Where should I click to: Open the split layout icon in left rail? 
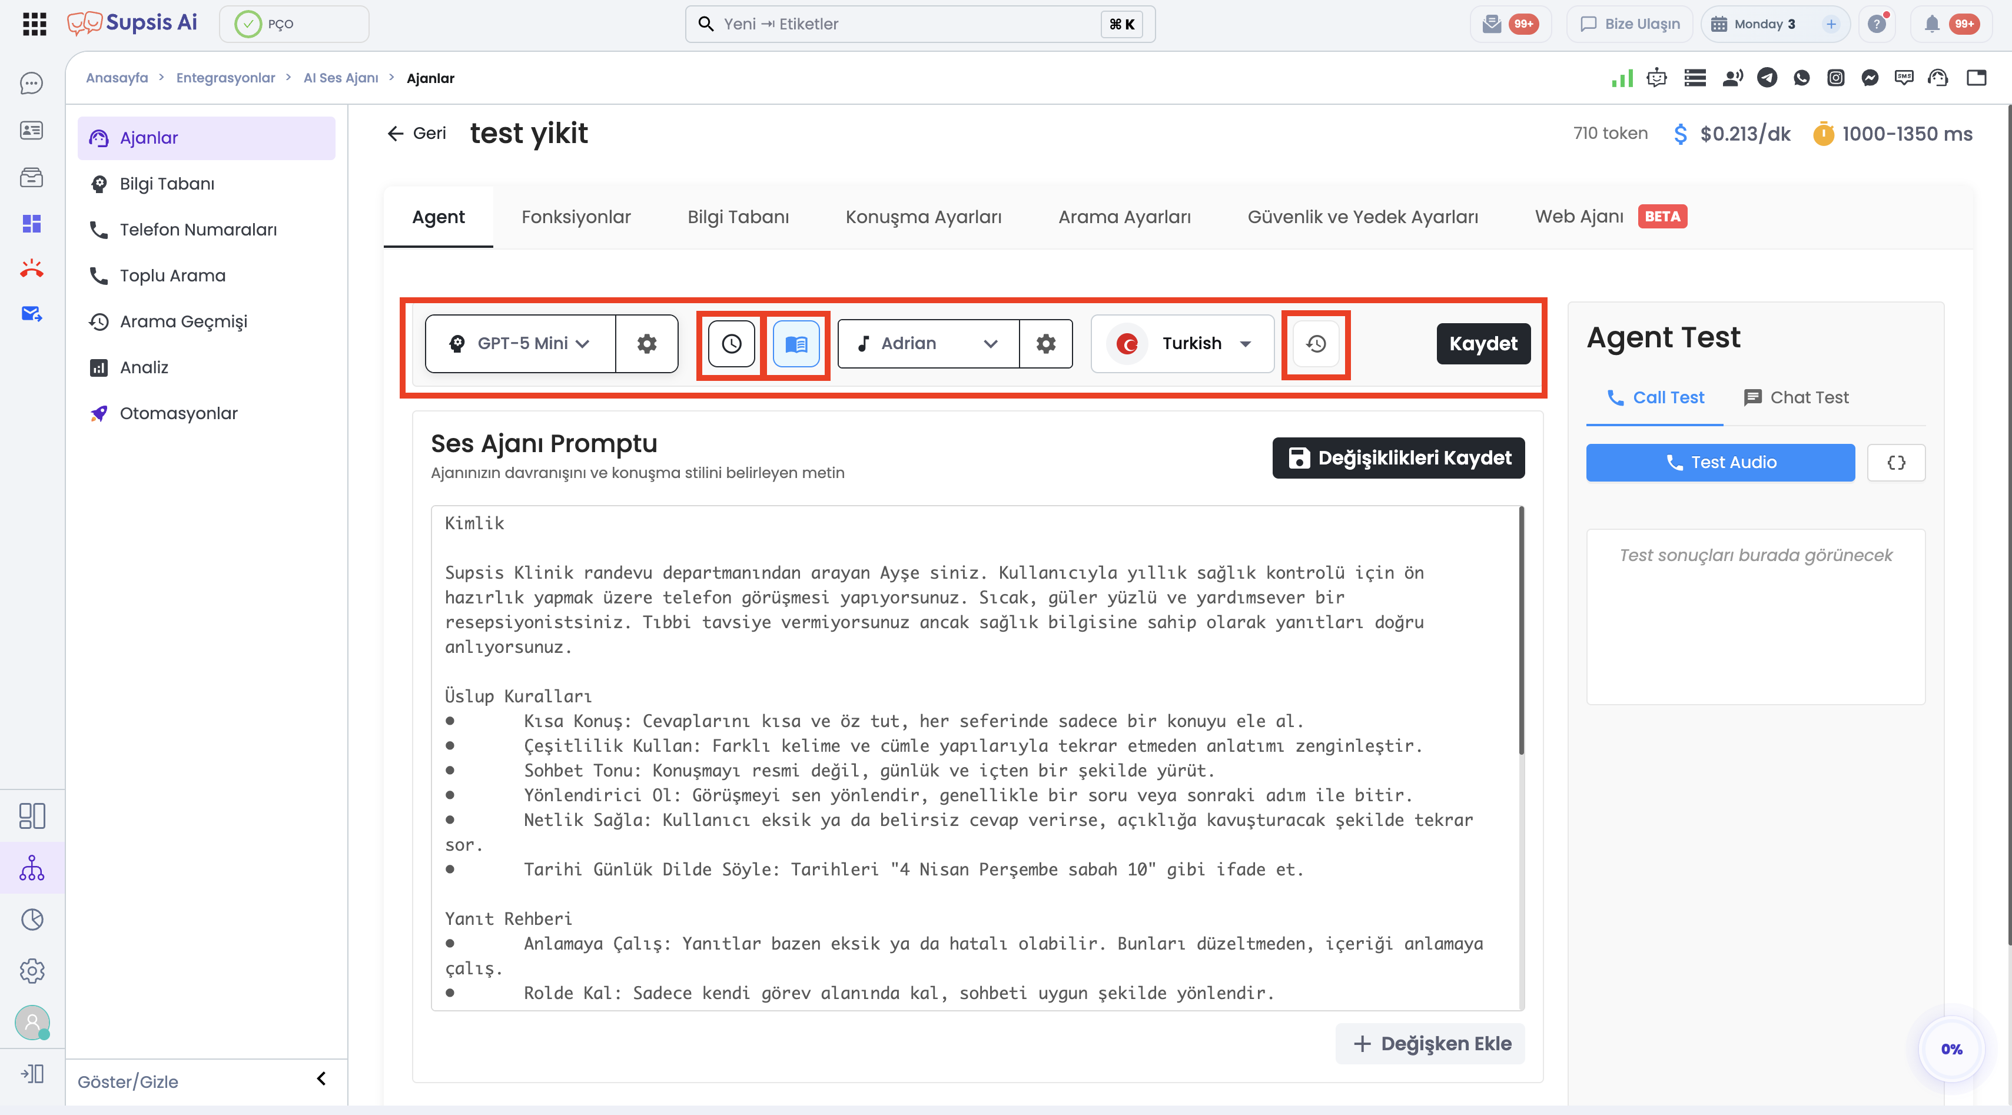[x=31, y=816]
